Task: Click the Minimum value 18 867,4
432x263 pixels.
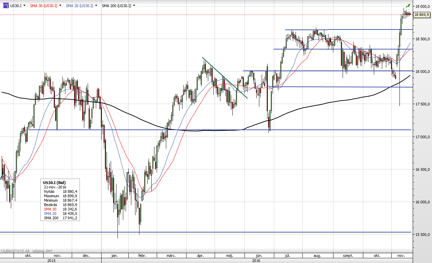Action: click(70, 200)
